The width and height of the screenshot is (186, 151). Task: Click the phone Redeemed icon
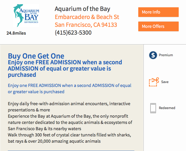[153, 108]
